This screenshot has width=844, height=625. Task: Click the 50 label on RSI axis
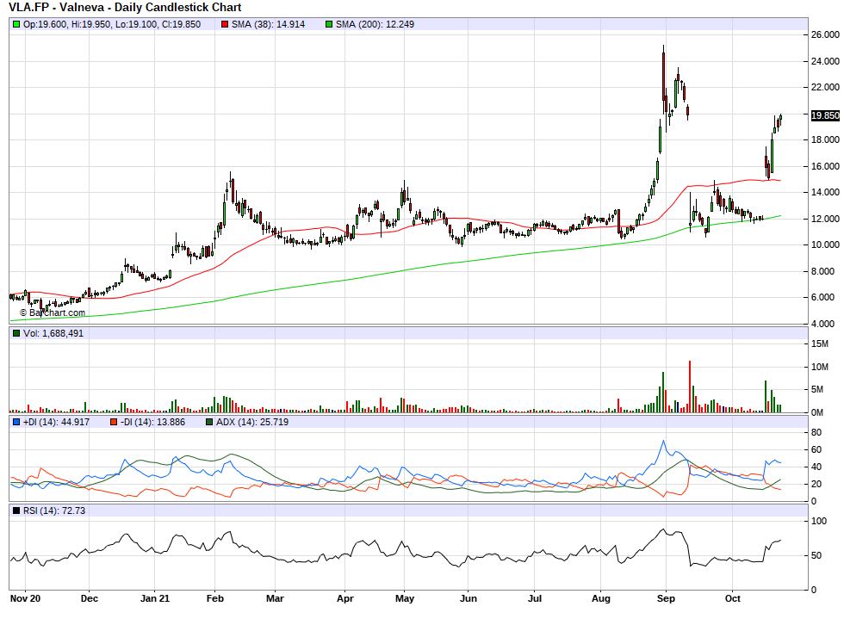[x=816, y=555]
